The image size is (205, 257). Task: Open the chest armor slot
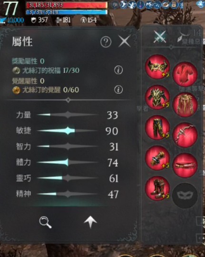tap(157, 97)
